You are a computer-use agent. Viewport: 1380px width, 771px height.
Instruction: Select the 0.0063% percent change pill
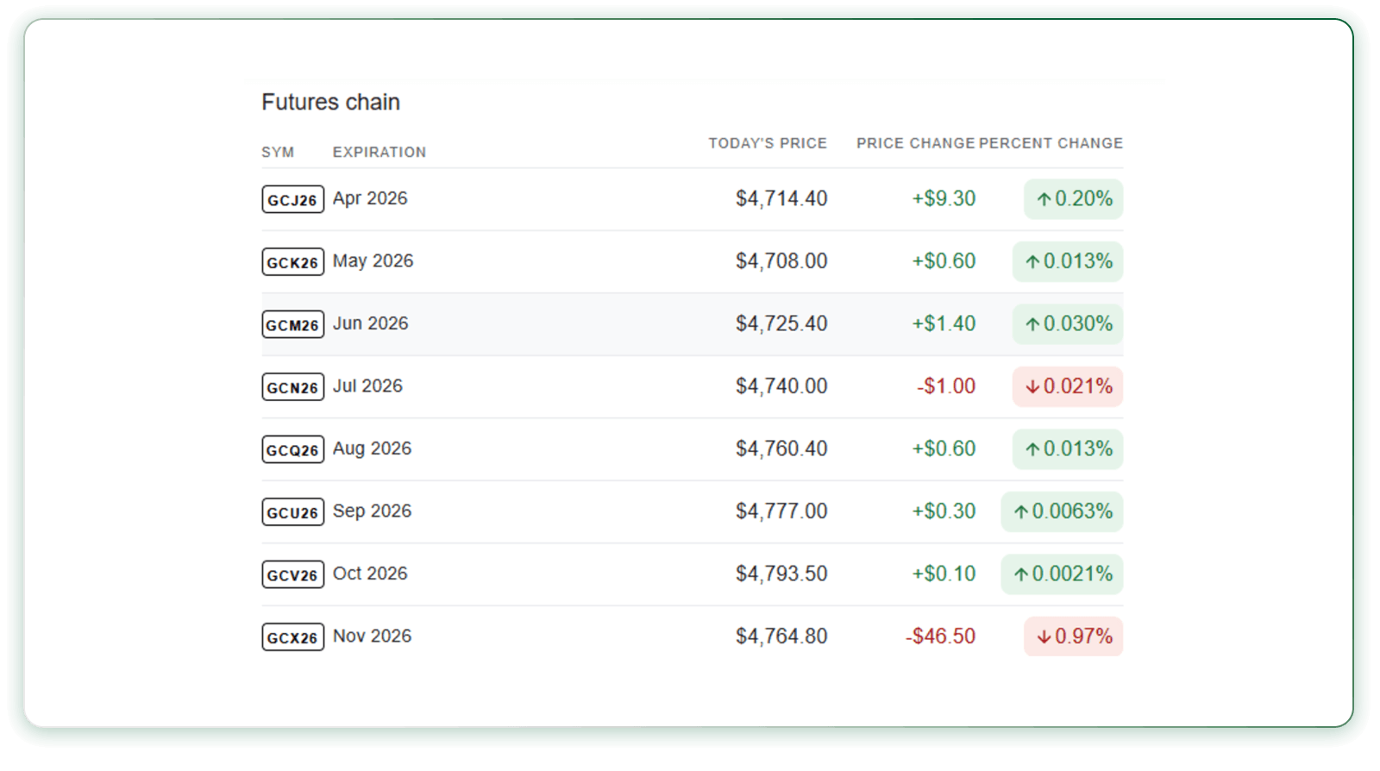pyautogui.click(x=1062, y=511)
